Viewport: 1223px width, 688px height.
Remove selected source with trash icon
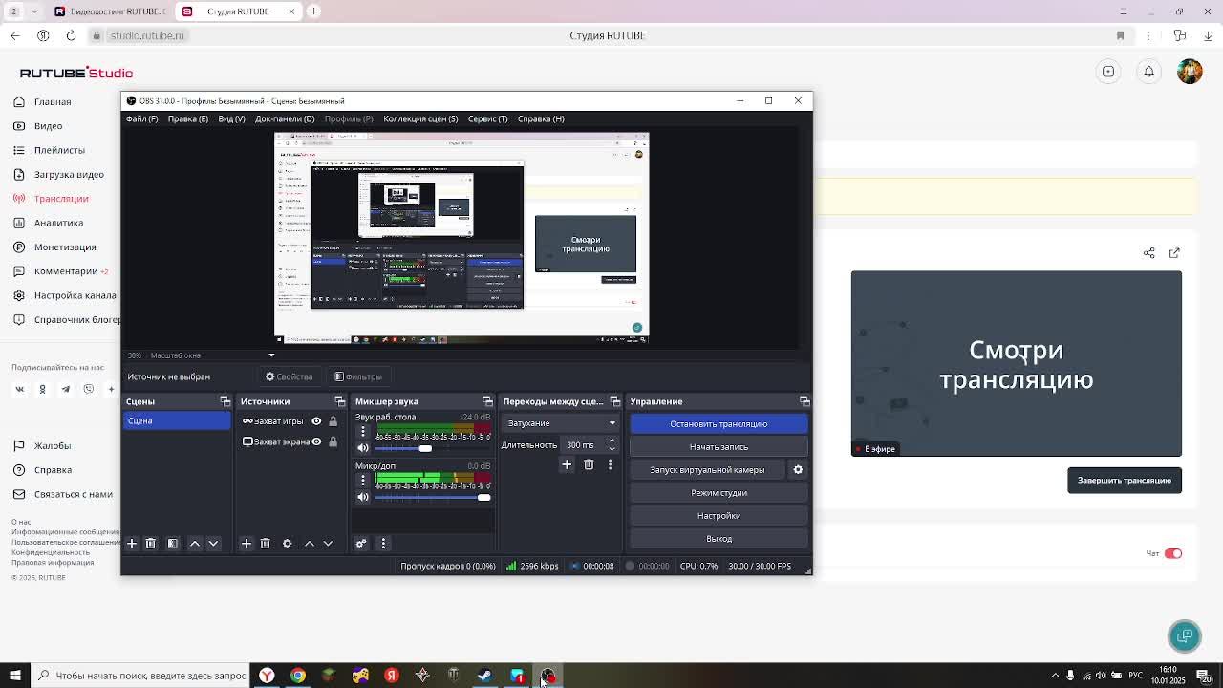tap(265, 543)
